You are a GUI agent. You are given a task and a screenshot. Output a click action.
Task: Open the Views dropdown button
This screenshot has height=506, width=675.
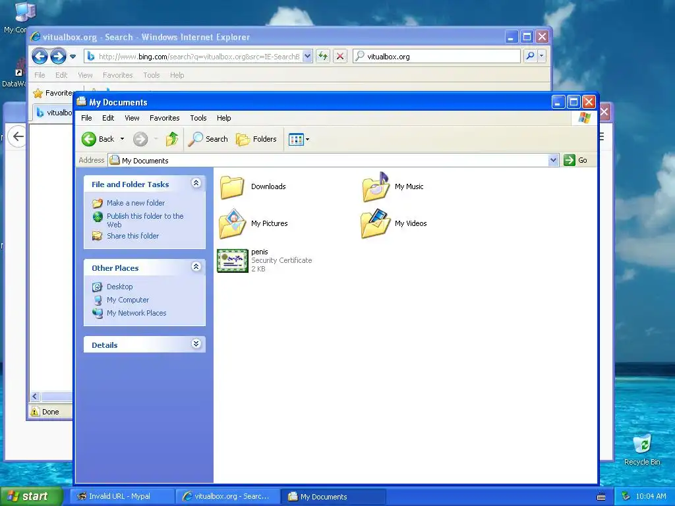(299, 140)
